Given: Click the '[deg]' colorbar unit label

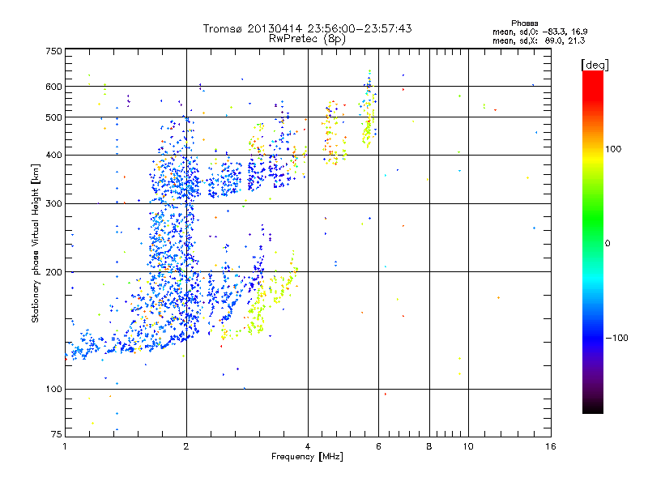Looking at the screenshot, I should (595, 65).
